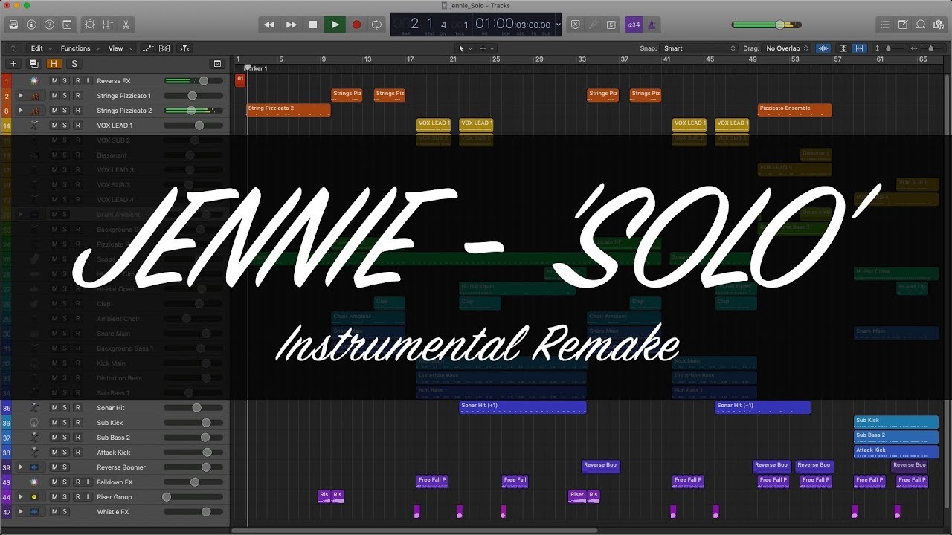Click the Forward transport button
Image resolution: width=952 pixels, height=535 pixels.
point(292,25)
